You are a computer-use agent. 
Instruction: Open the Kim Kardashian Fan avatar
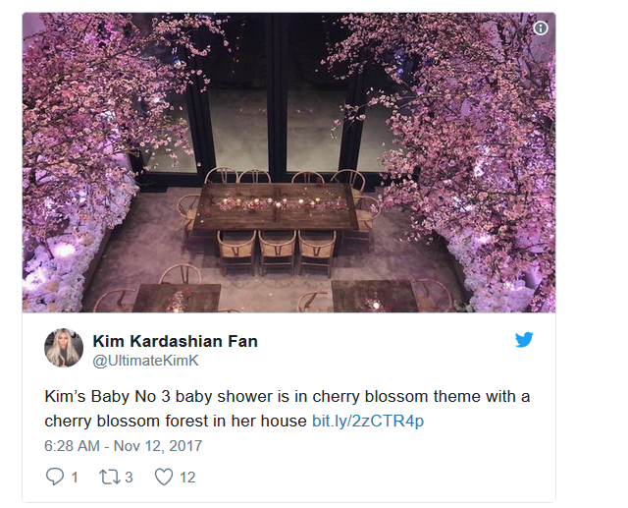pos(64,348)
